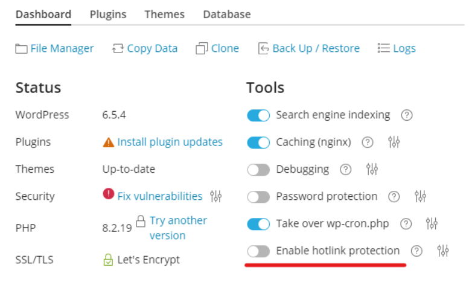
Task: Toggle Password protection on
Action: 258,197
